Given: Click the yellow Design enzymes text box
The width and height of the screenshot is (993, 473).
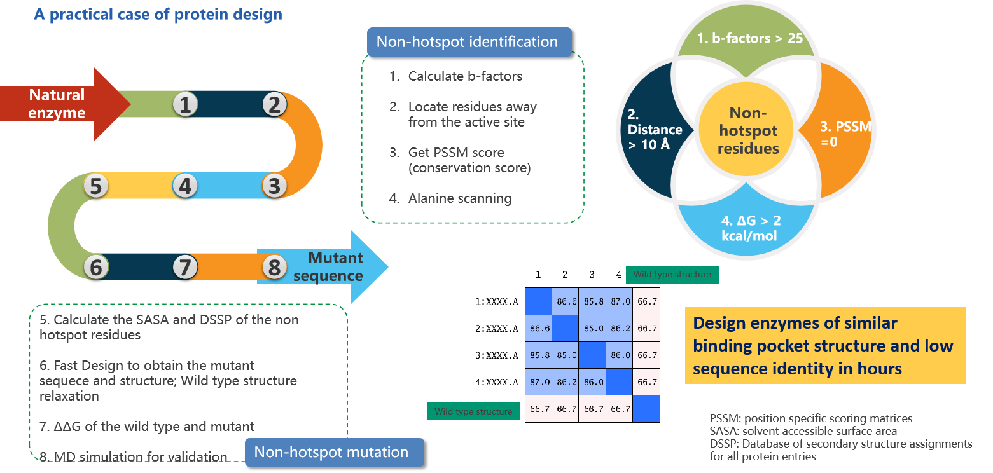Looking at the screenshot, I should click(x=825, y=346).
